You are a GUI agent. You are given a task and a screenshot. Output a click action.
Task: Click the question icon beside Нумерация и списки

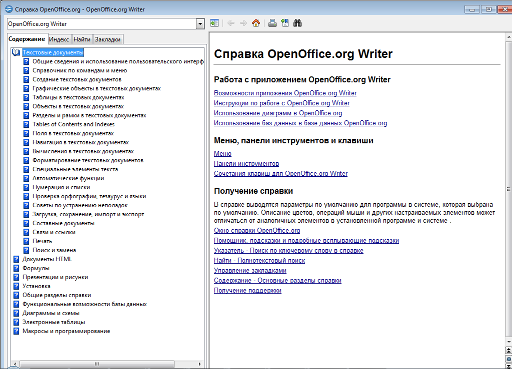pos(26,187)
